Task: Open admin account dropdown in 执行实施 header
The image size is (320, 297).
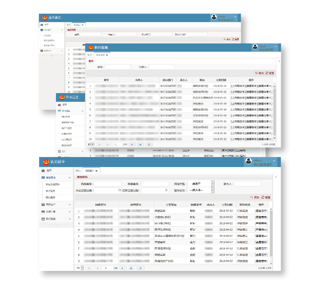Action: (x=276, y=47)
